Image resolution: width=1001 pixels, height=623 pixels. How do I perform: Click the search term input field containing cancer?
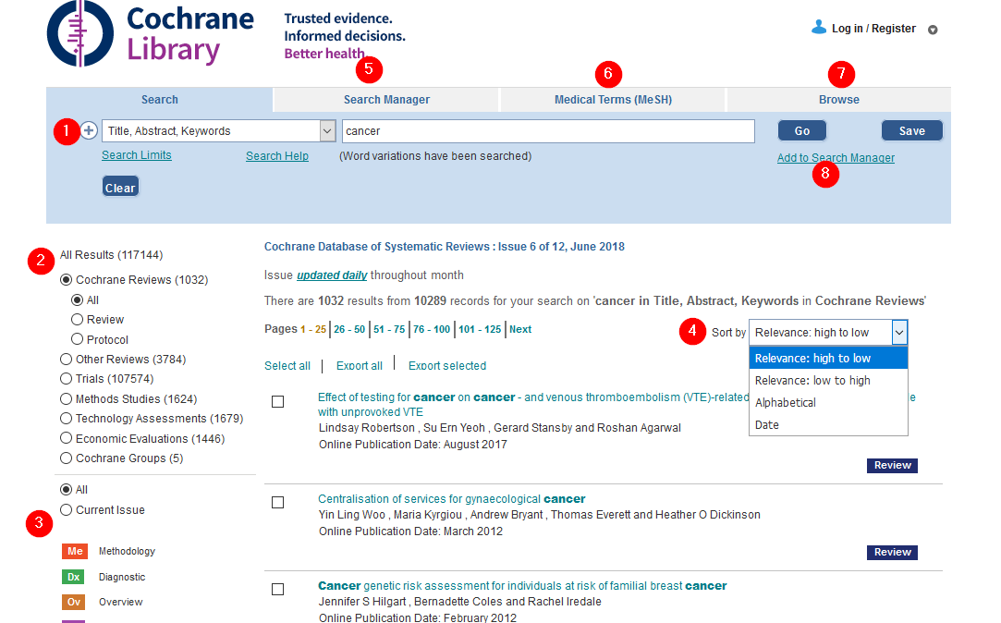tap(547, 131)
